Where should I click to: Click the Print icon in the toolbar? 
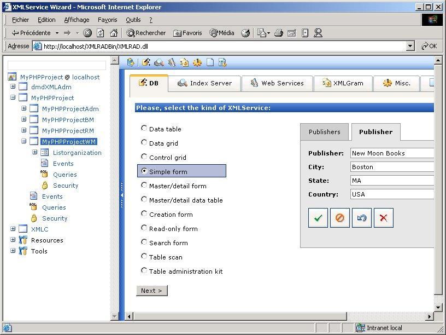pos(278,33)
